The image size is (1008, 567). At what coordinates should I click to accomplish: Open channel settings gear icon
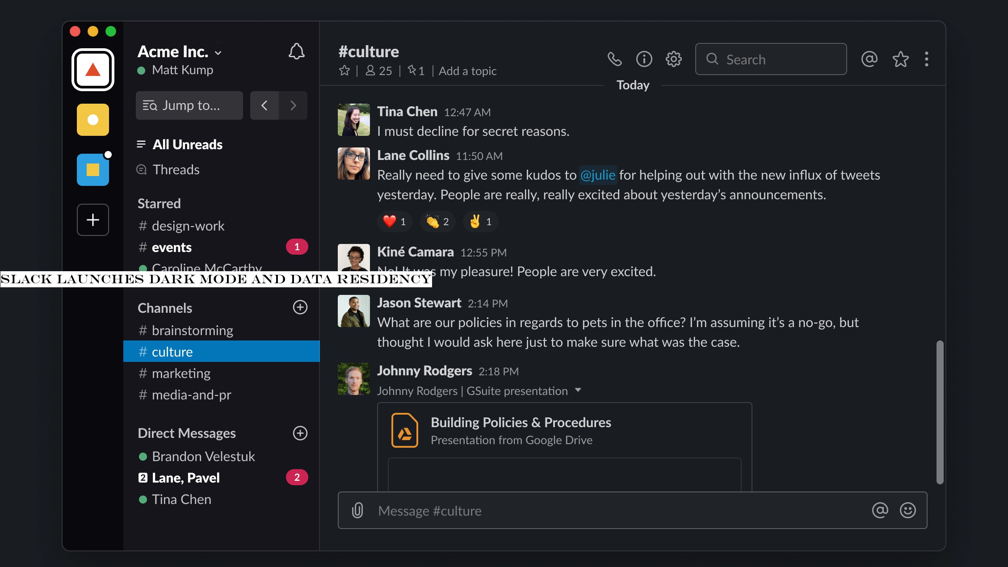pos(674,59)
